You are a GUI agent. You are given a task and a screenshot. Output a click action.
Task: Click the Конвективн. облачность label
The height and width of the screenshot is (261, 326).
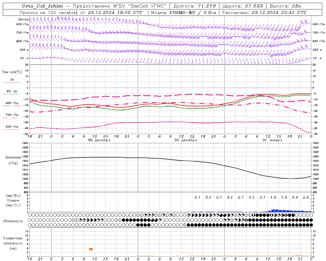(13, 241)
